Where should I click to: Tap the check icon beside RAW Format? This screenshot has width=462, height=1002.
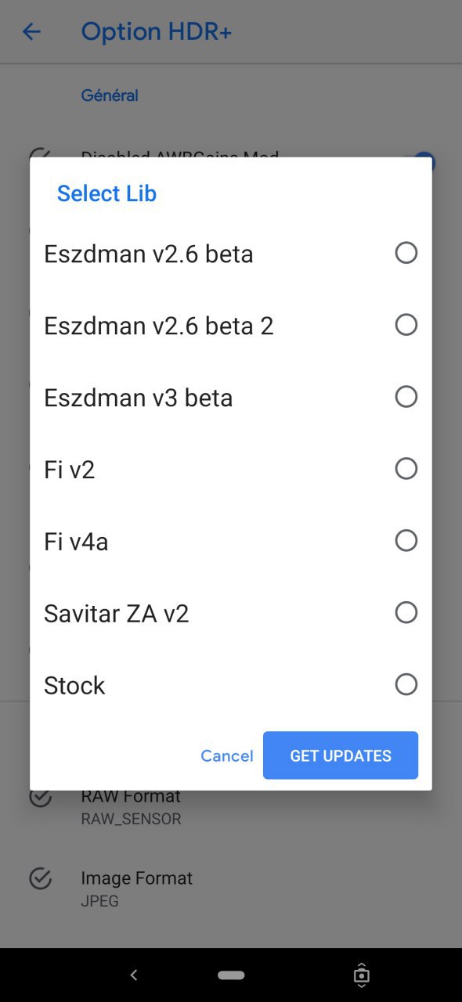[x=40, y=798]
